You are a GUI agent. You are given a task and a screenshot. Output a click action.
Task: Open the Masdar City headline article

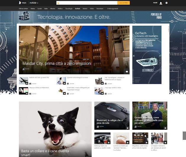57,64
